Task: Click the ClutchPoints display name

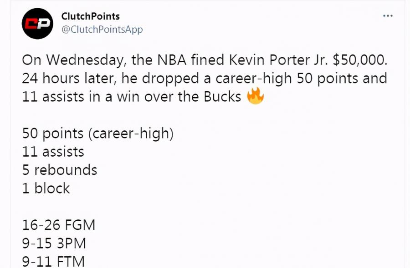Action: pyautogui.click(x=91, y=16)
